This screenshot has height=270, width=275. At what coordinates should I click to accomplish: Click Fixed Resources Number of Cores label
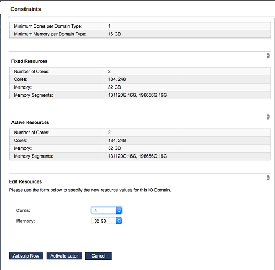tap(32, 72)
